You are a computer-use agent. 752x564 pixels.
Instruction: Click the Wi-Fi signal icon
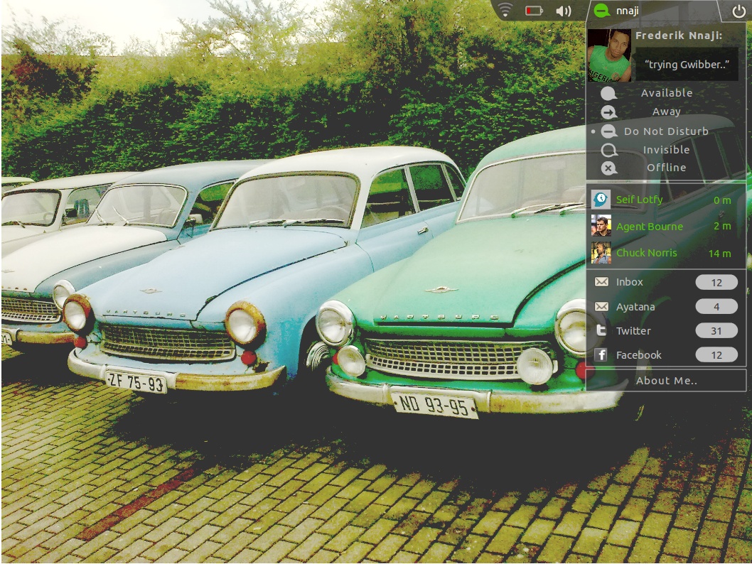click(505, 11)
